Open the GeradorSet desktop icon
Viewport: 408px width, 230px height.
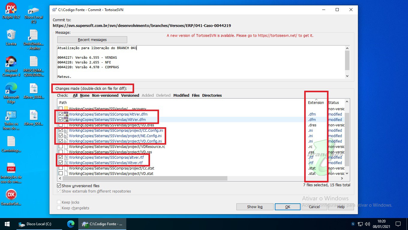click(x=11, y=195)
